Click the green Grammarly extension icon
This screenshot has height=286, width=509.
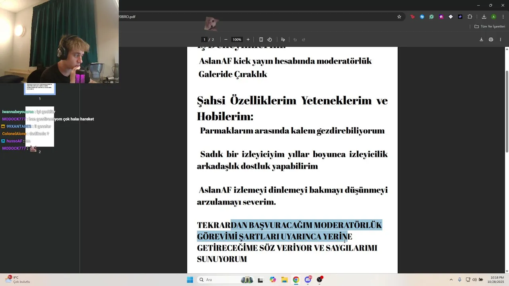coord(431,17)
